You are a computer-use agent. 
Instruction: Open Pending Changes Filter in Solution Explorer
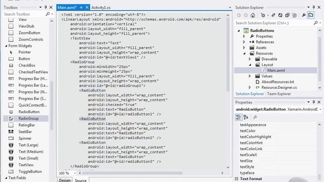[x=263, y=15]
